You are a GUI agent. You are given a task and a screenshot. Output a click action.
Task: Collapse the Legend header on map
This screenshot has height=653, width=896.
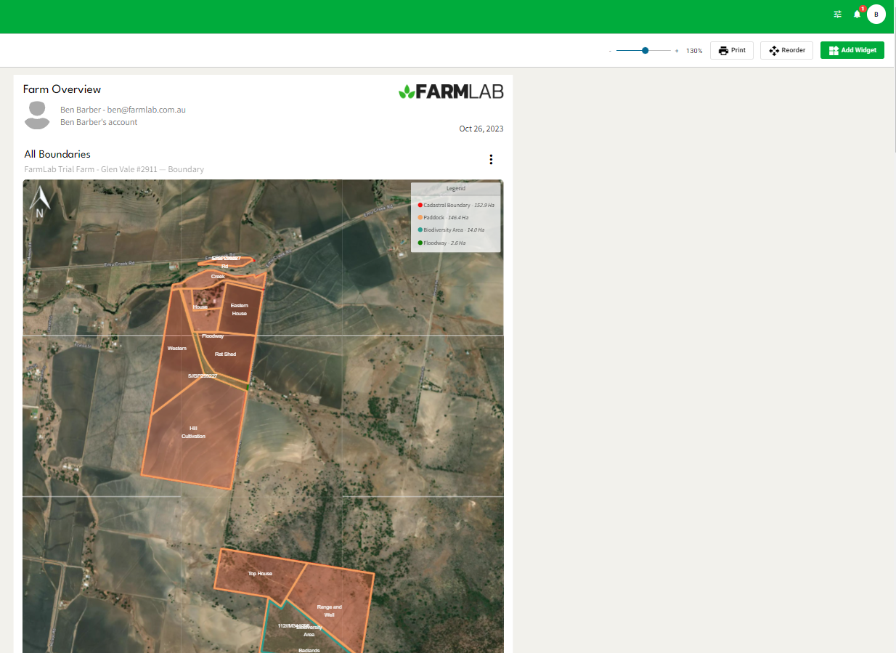tap(455, 189)
